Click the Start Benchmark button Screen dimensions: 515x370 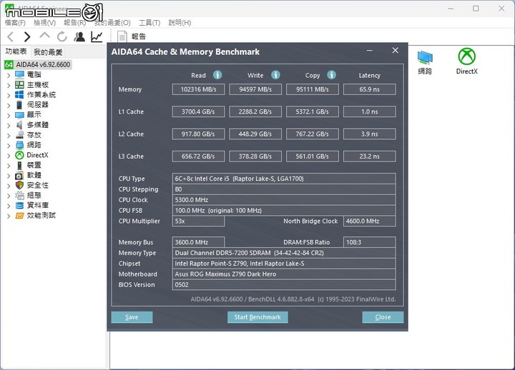tap(257, 317)
